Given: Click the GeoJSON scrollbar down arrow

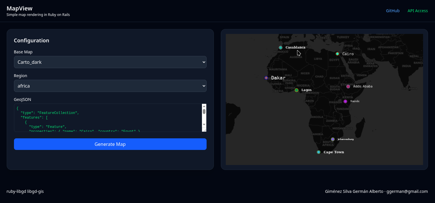Looking at the screenshot, I should (x=204, y=124).
